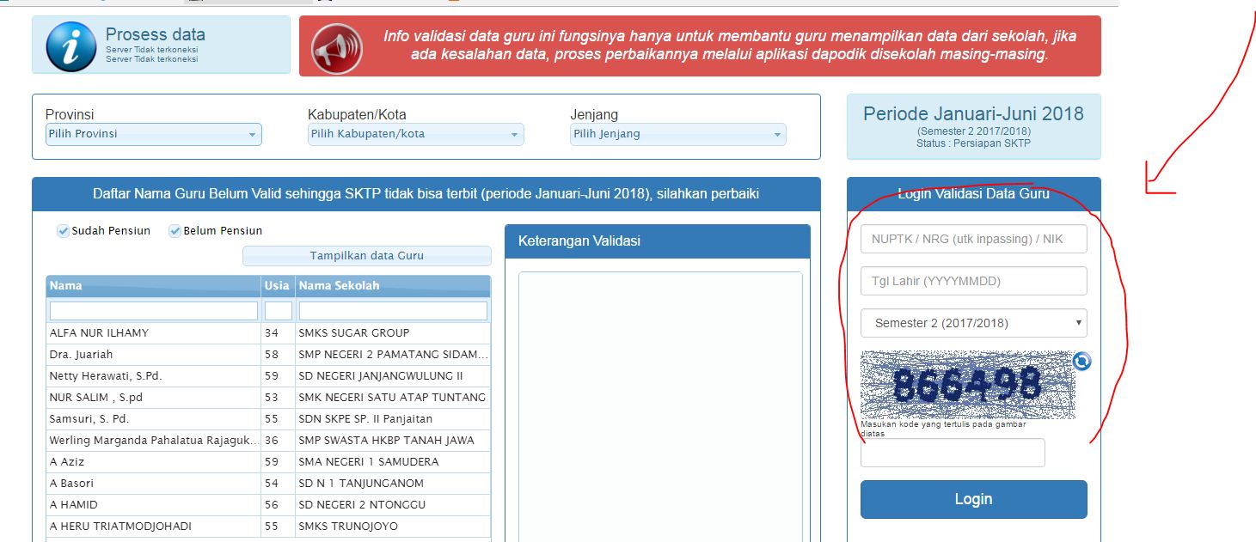Open the Pilih Kabupaten/kota dropdown
The width and height of the screenshot is (1256, 542).
[x=415, y=134]
